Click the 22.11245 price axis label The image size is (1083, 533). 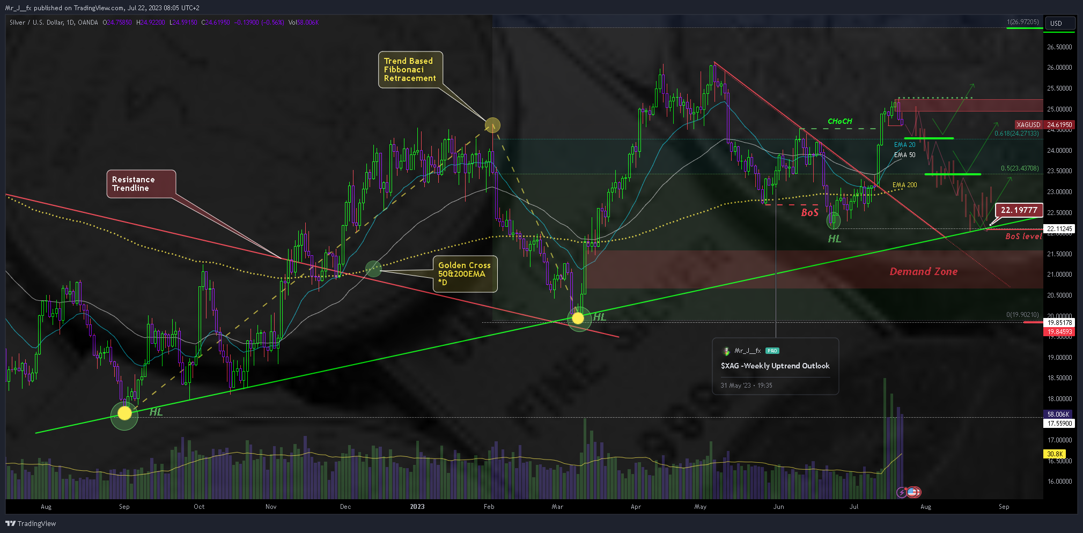(1059, 229)
